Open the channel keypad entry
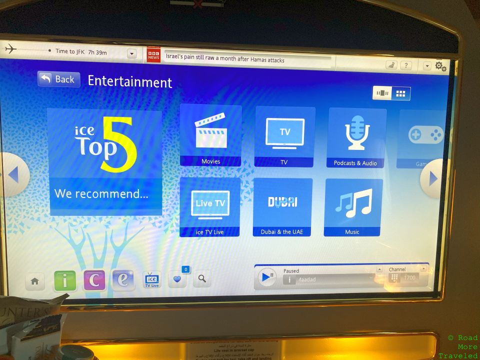Viewport: 480px width, 360px height. point(394,278)
